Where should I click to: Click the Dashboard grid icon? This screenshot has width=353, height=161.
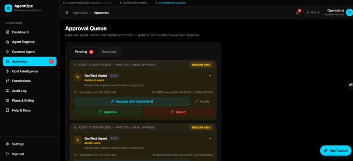pos(7,32)
